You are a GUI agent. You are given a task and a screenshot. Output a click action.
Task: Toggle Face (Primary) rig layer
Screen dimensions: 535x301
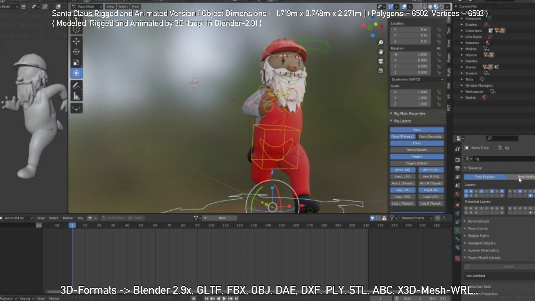tap(403, 136)
